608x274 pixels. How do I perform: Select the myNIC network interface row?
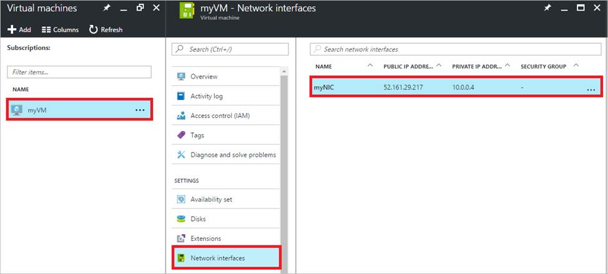click(x=456, y=87)
